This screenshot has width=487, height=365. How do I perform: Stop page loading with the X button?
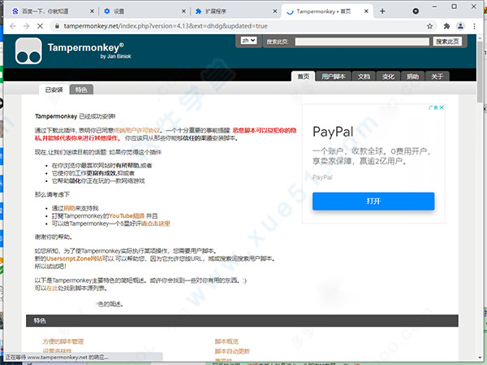click(x=40, y=26)
